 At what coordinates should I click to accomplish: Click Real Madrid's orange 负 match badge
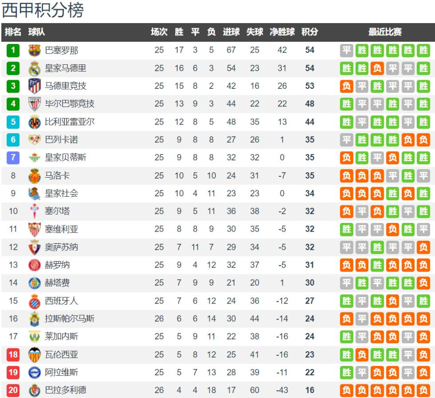point(377,68)
